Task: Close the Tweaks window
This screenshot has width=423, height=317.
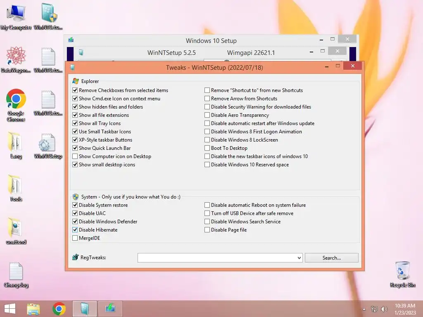Action: pyautogui.click(x=353, y=66)
